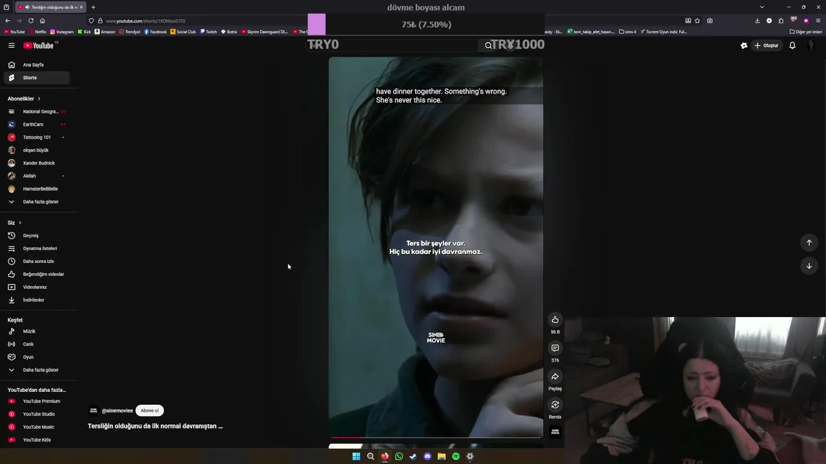Viewport: 826px width, 464px height.
Task: Open Spotify from the taskbar
Action: click(x=456, y=456)
